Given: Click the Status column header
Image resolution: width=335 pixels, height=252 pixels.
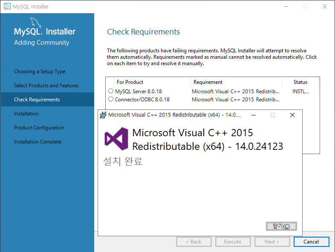Looking at the screenshot, I should point(300,82).
